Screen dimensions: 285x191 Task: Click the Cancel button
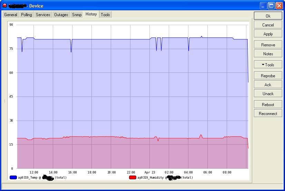pyautogui.click(x=268, y=25)
